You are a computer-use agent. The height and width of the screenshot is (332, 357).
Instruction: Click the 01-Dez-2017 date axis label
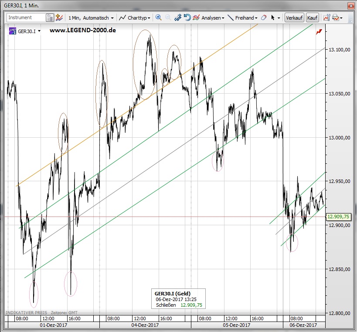coord(54,325)
